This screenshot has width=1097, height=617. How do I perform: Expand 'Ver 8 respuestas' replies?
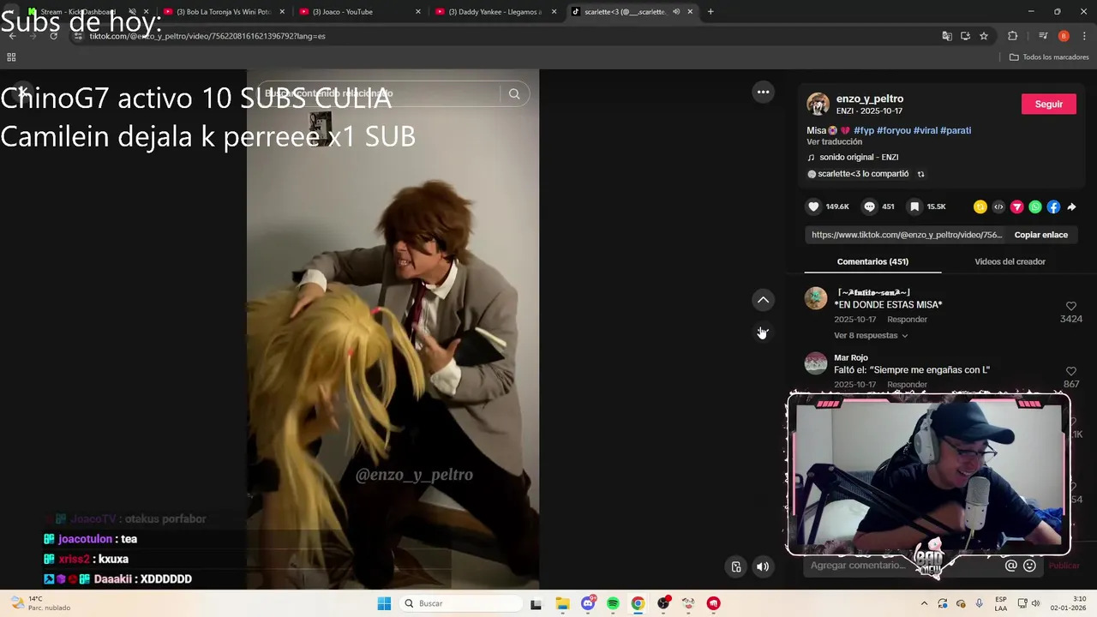tap(871, 335)
